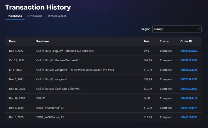Select the Violet Stealth Pro Pack purchase
The image size is (208, 128).
tap(75, 70)
